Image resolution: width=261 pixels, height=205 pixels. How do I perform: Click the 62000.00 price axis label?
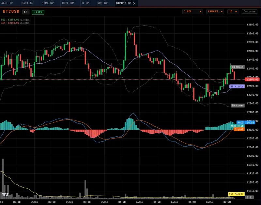pos(253,156)
